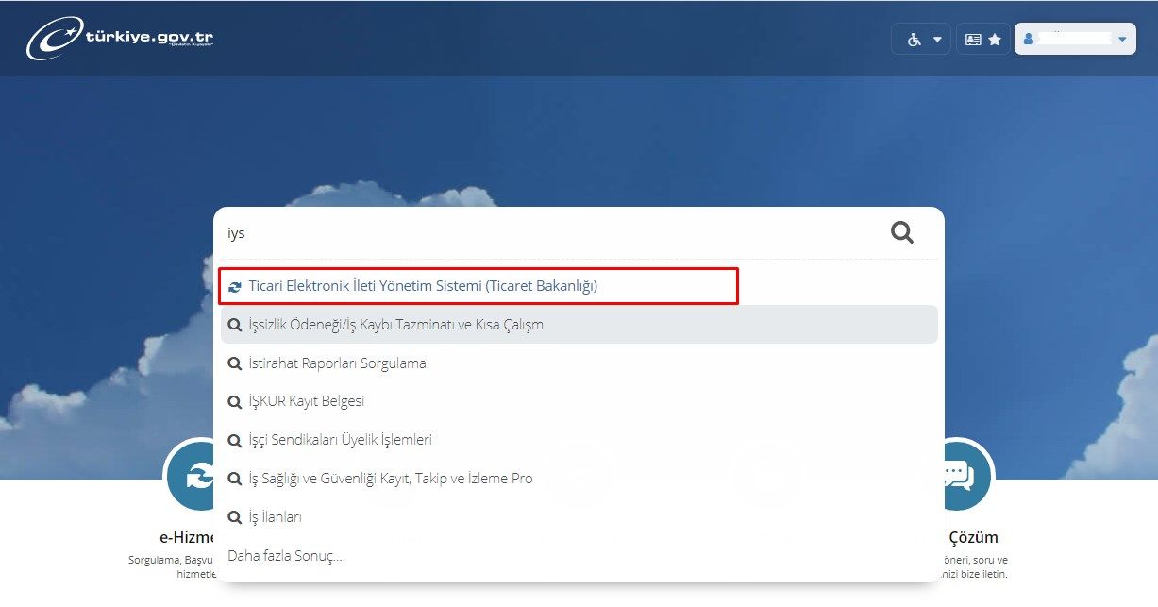Open Daha fazla Sonuç link
Image resolution: width=1158 pixels, height=607 pixels.
point(285,556)
